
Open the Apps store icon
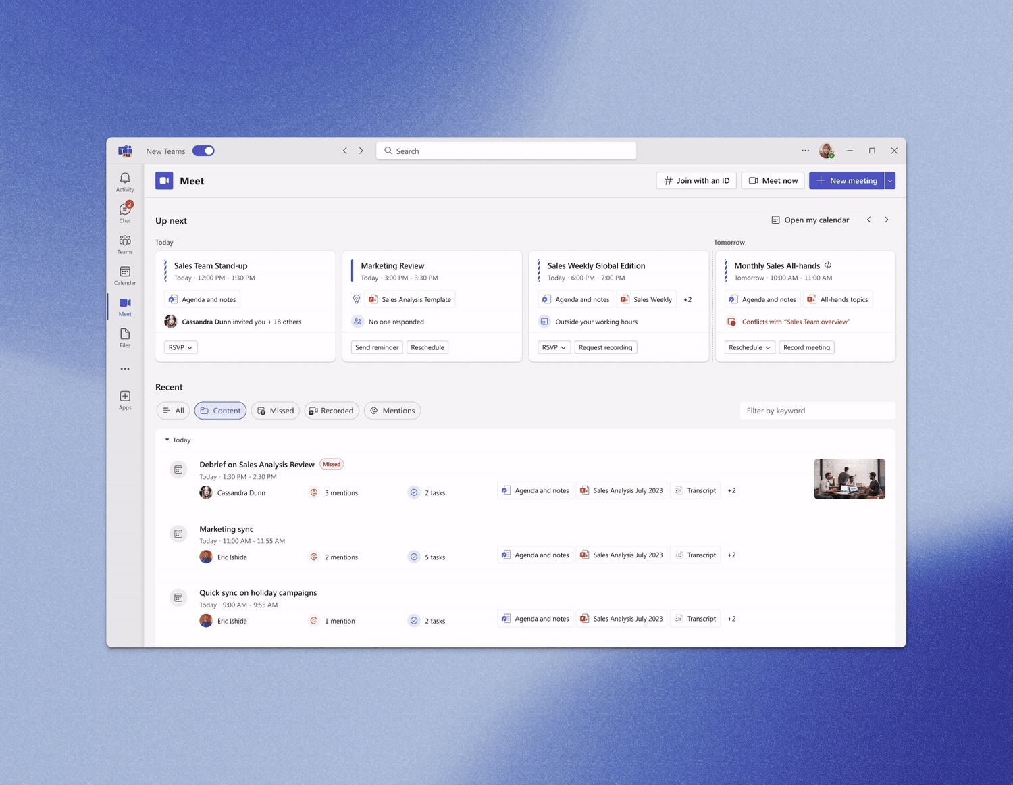[125, 400]
